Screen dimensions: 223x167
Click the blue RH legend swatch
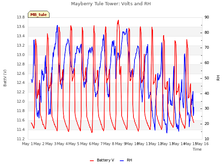(x=122, y=161)
